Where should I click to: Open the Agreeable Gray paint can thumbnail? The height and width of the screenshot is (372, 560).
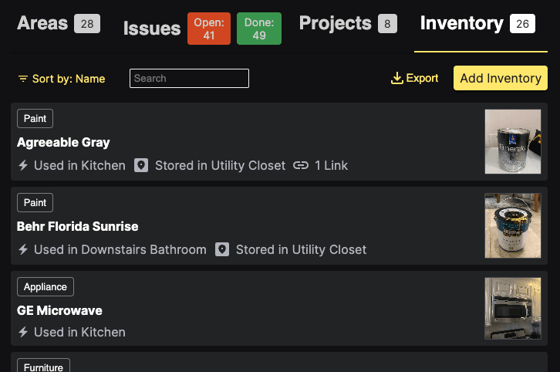(x=512, y=141)
